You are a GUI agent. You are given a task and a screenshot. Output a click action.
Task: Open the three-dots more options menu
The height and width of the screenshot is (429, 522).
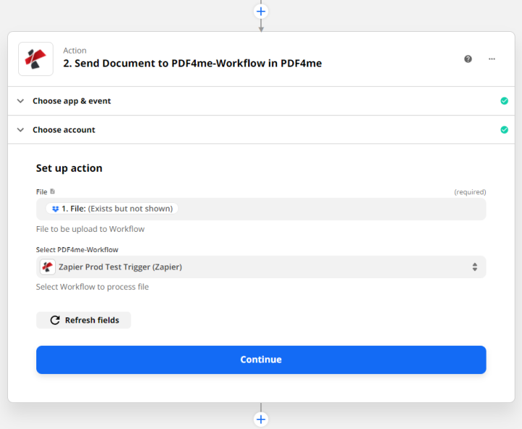tap(492, 59)
